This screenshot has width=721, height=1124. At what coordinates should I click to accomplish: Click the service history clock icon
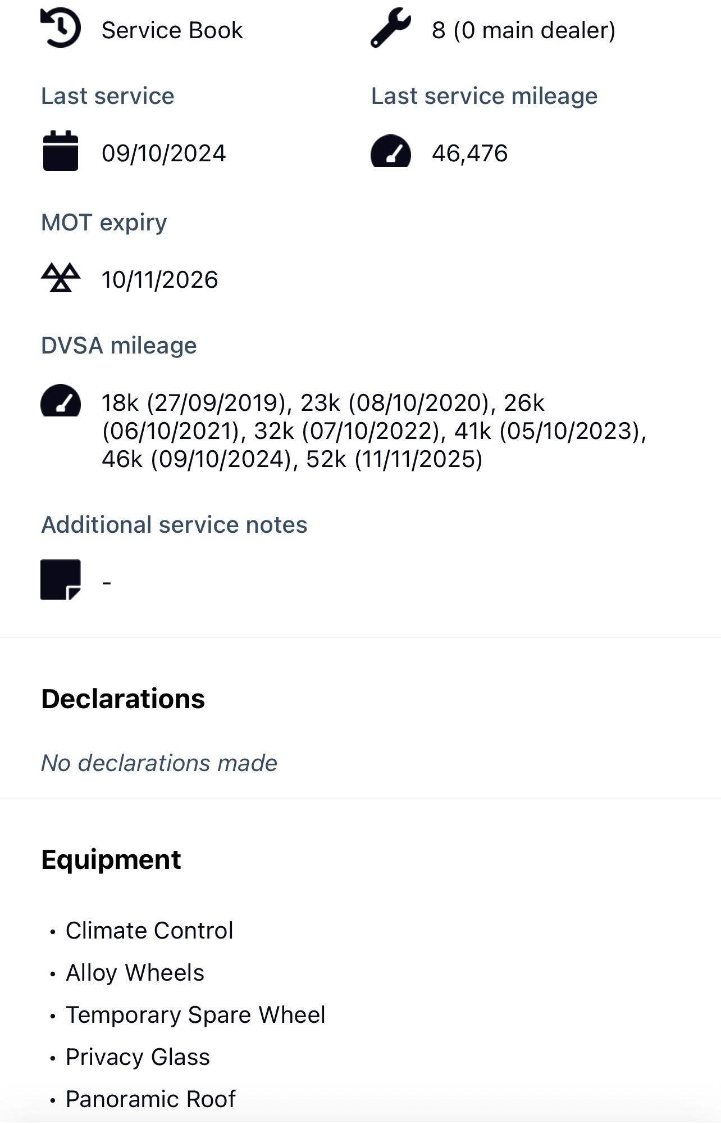[x=61, y=28]
